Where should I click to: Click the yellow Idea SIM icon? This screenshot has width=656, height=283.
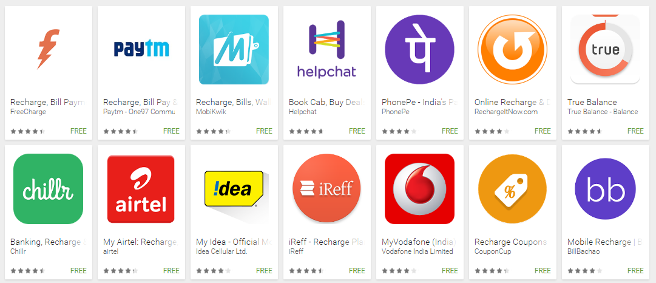(234, 189)
